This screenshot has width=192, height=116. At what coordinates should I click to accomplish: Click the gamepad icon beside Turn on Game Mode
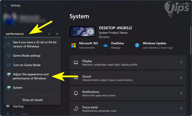click(8, 65)
